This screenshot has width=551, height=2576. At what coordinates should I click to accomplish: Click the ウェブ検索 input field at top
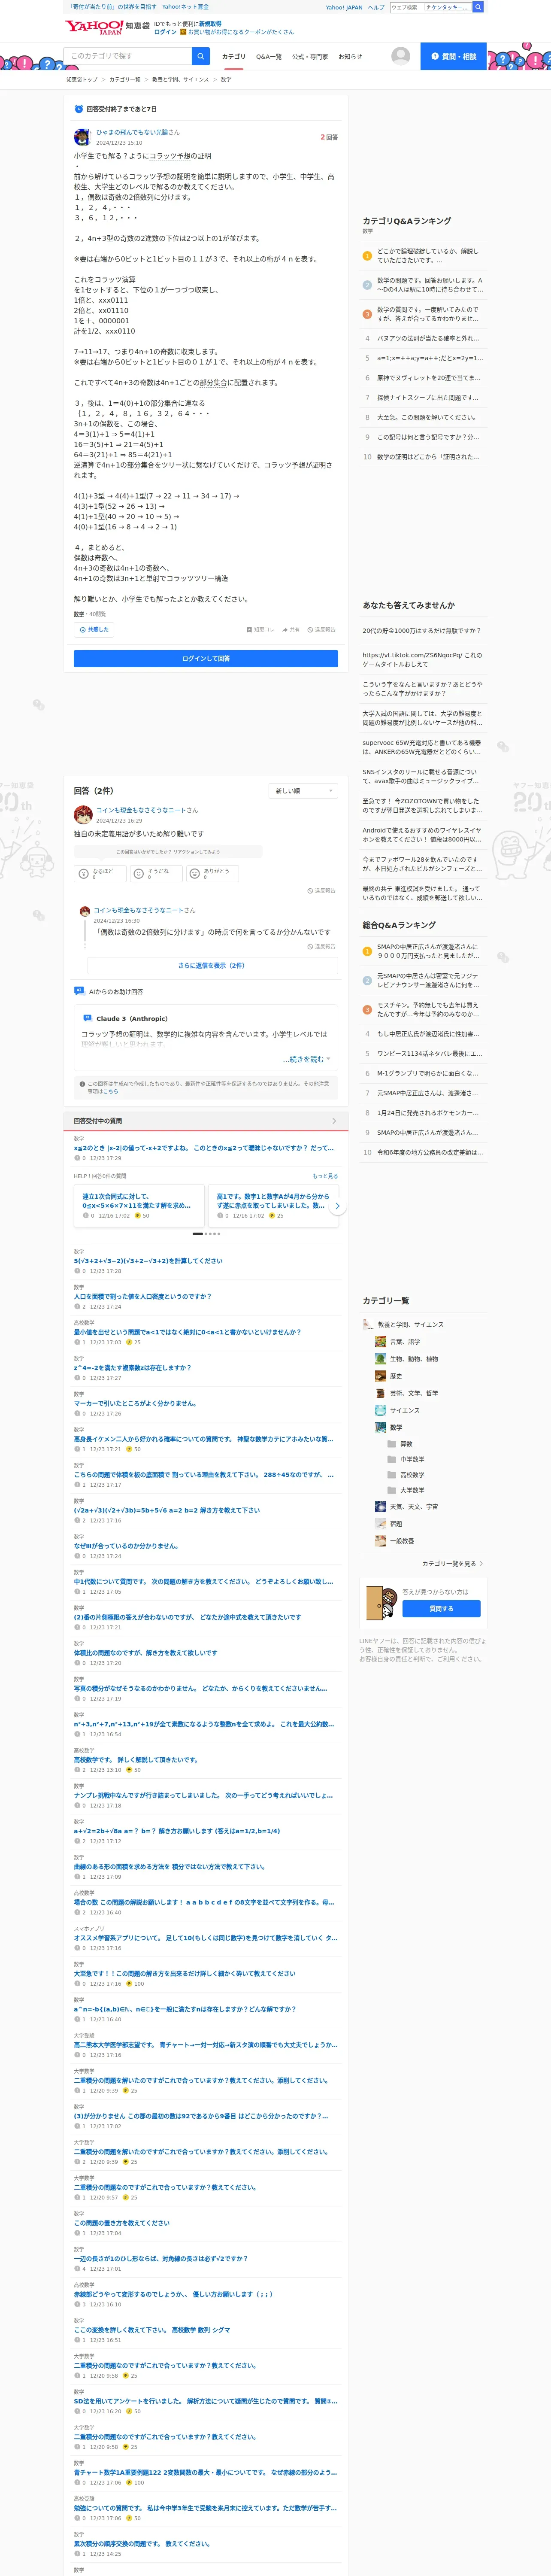click(x=406, y=7)
